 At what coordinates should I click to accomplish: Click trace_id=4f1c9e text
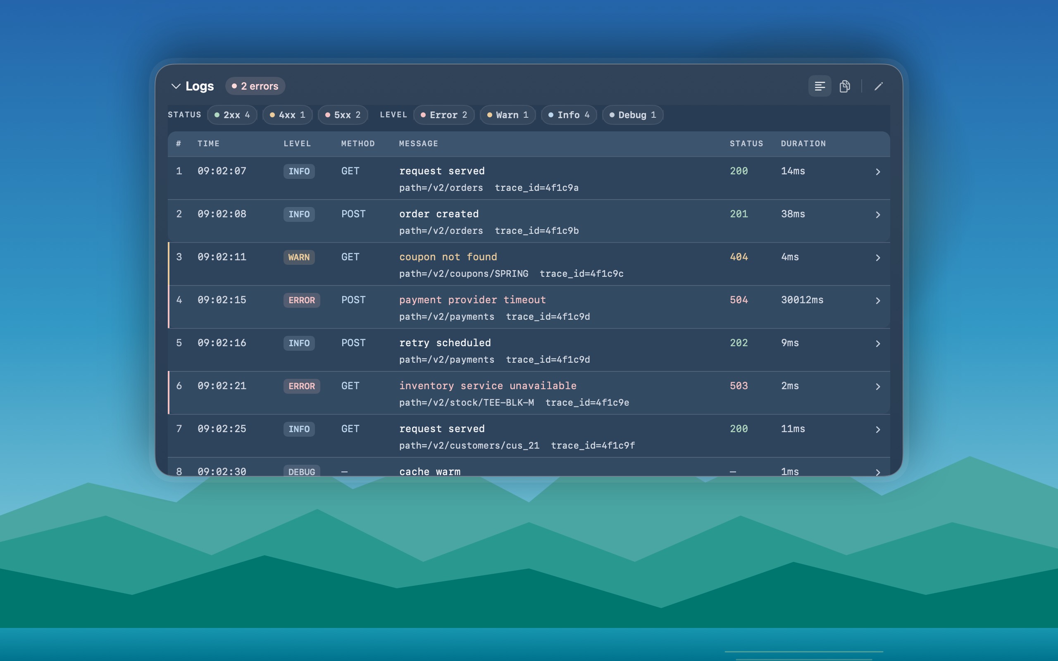point(587,403)
